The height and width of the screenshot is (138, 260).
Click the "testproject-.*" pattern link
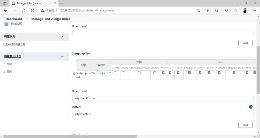click(101, 73)
